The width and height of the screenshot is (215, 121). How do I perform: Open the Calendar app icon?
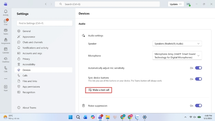click(6, 50)
